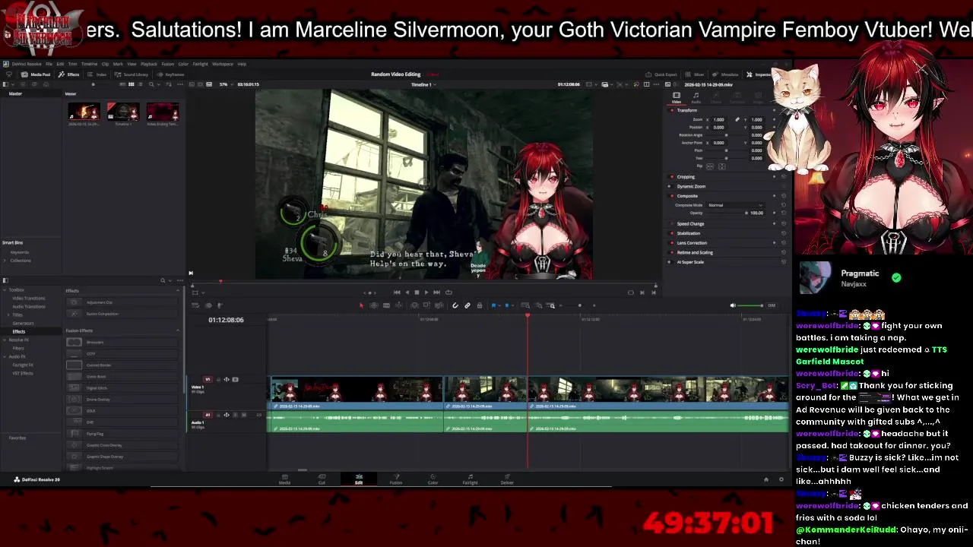This screenshot has height=547, width=973.
Task: Open the Sound Library panel
Action: 132,74
